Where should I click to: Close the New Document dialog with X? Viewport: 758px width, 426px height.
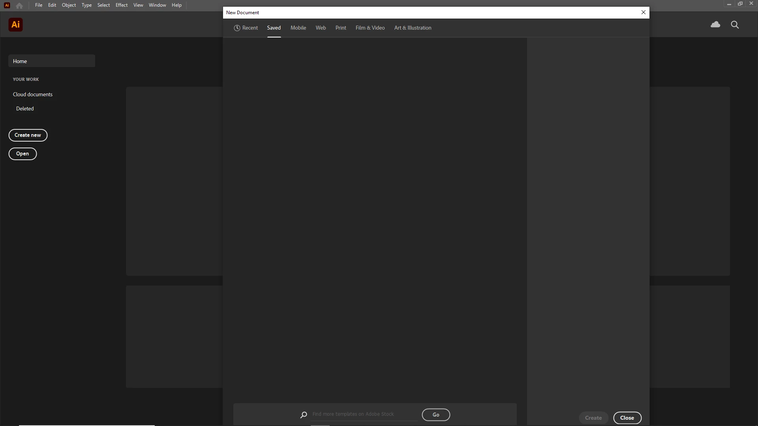(643, 12)
